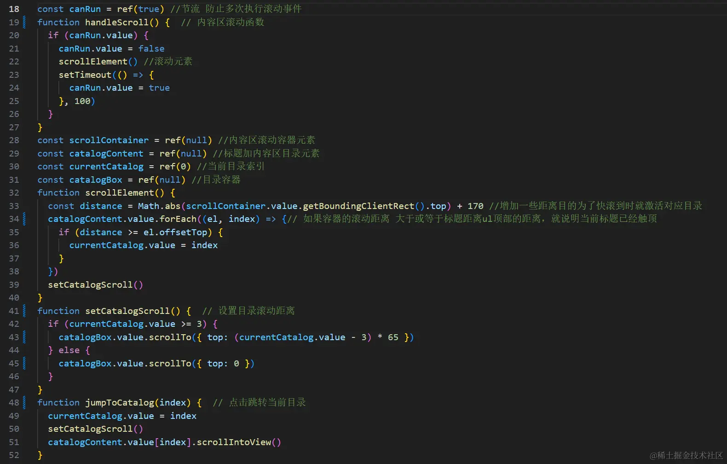
Task: Click the comment '// 设置目录滚动距离'
Action: click(248, 311)
